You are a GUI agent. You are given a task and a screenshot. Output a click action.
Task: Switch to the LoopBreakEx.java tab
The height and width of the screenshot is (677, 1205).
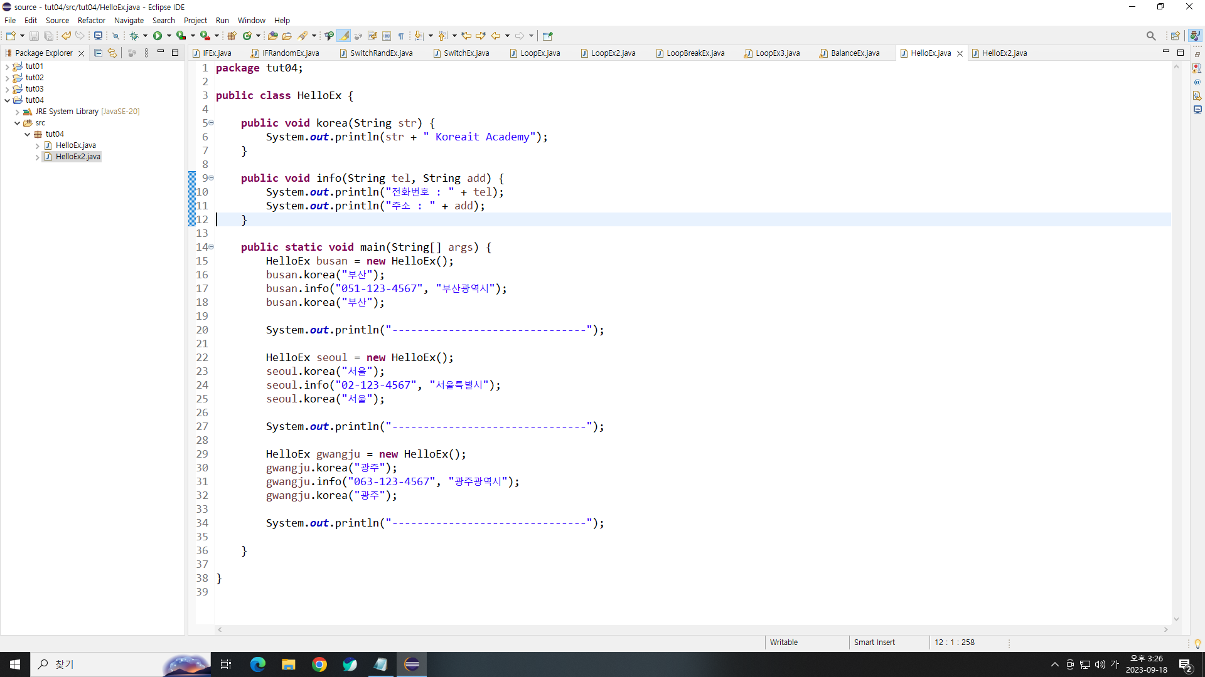tap(695, 53)
